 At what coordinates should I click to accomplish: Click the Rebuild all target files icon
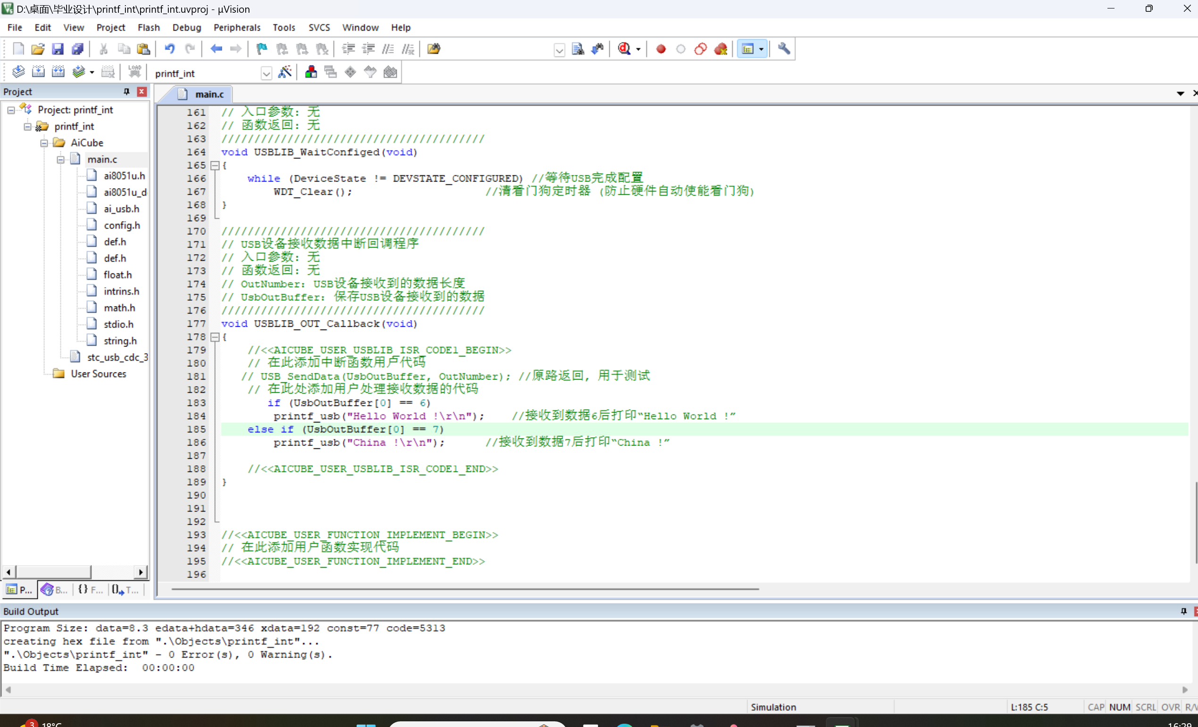coord(58,73)
